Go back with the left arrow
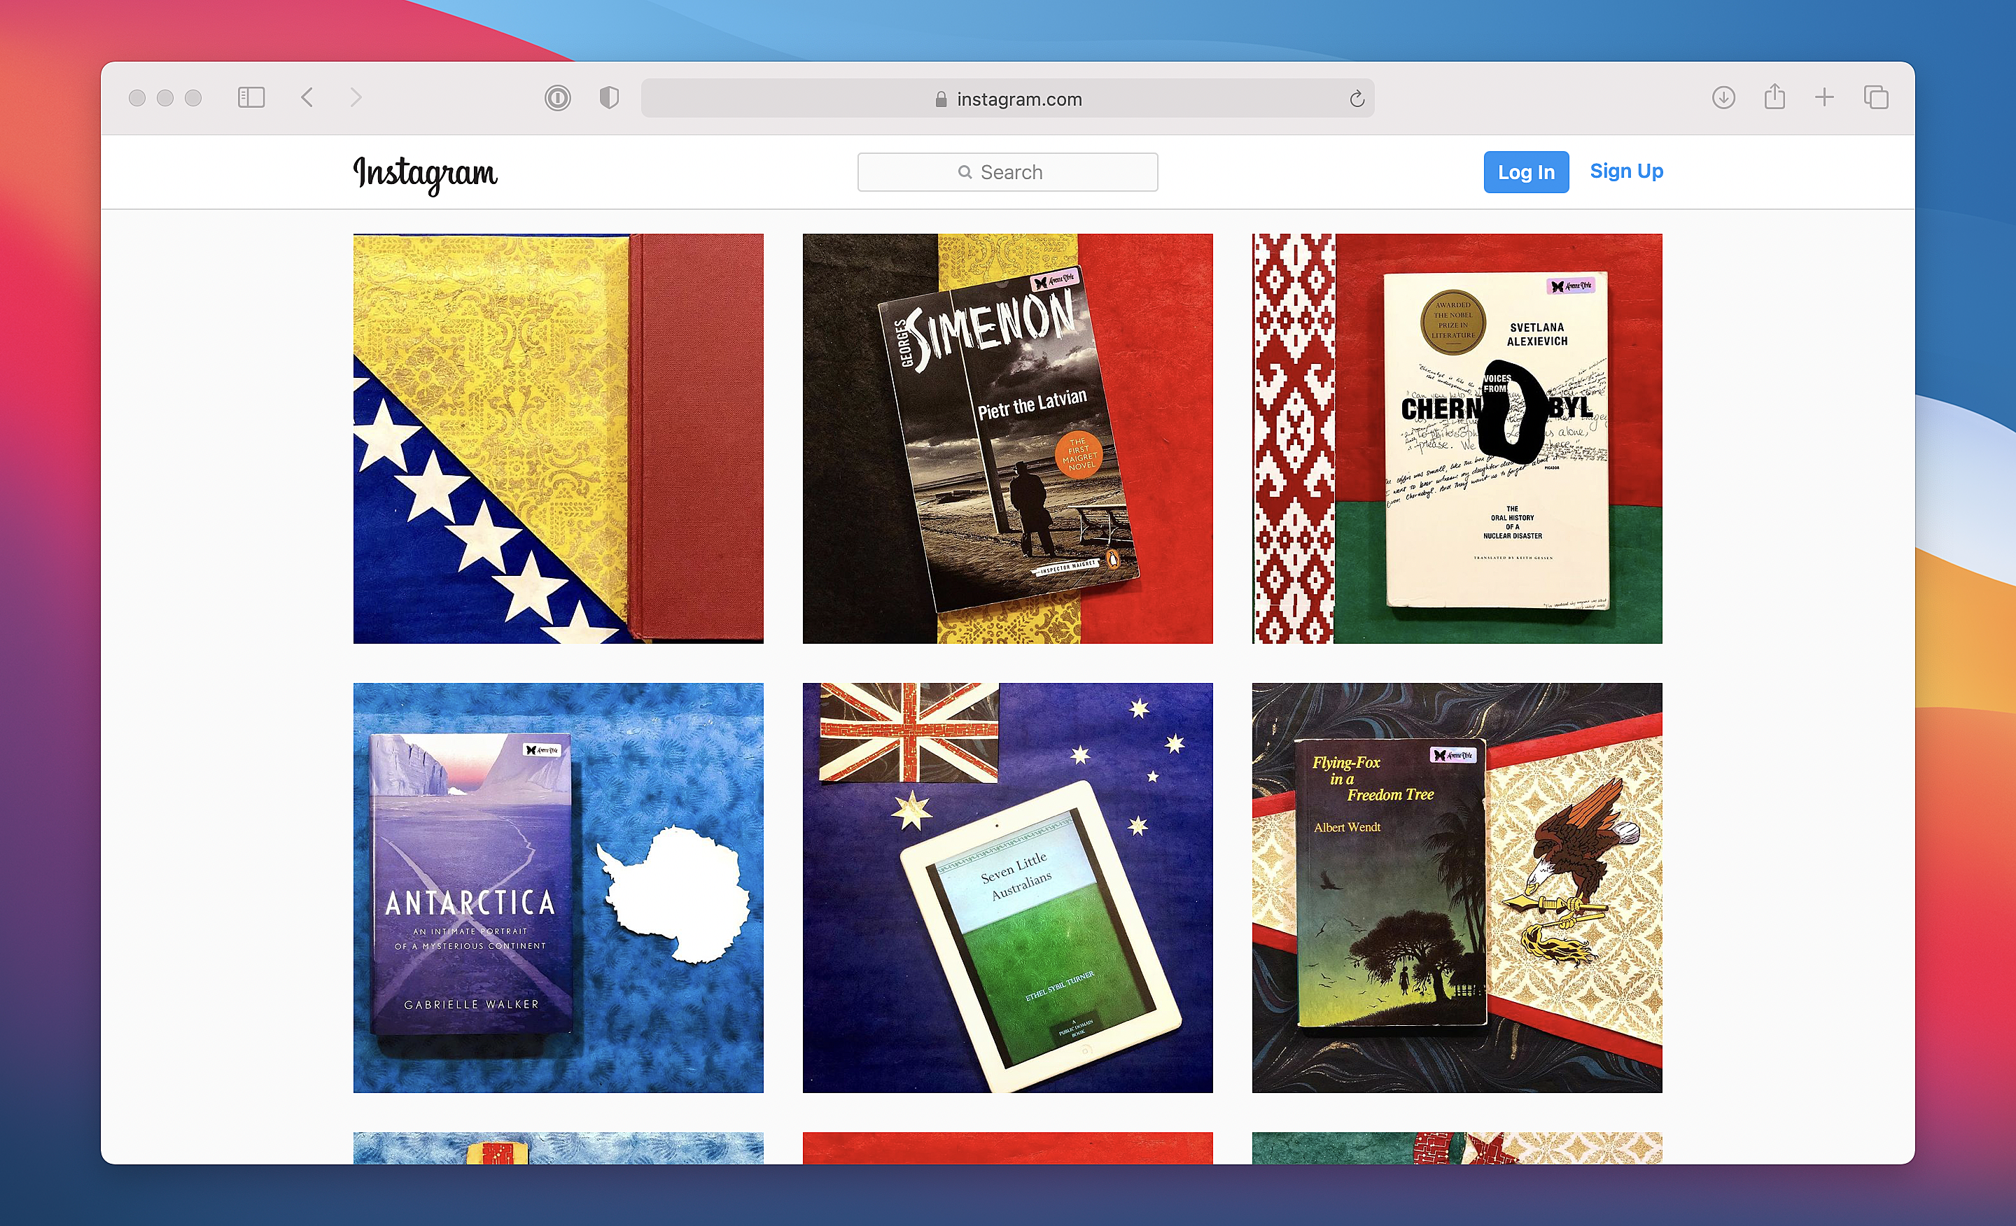Viewport: 2016px width, 1226px height. click(307, 98)
